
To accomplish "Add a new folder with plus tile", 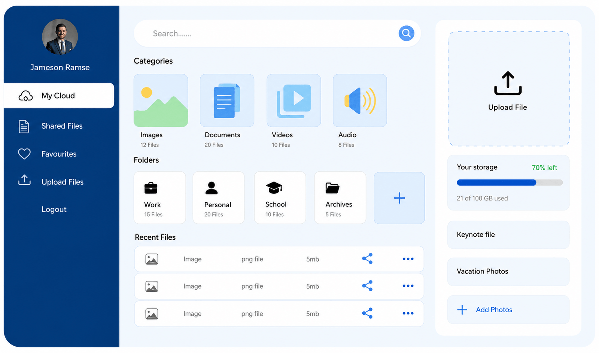I will pyautogui.click(x=399, y=198).
